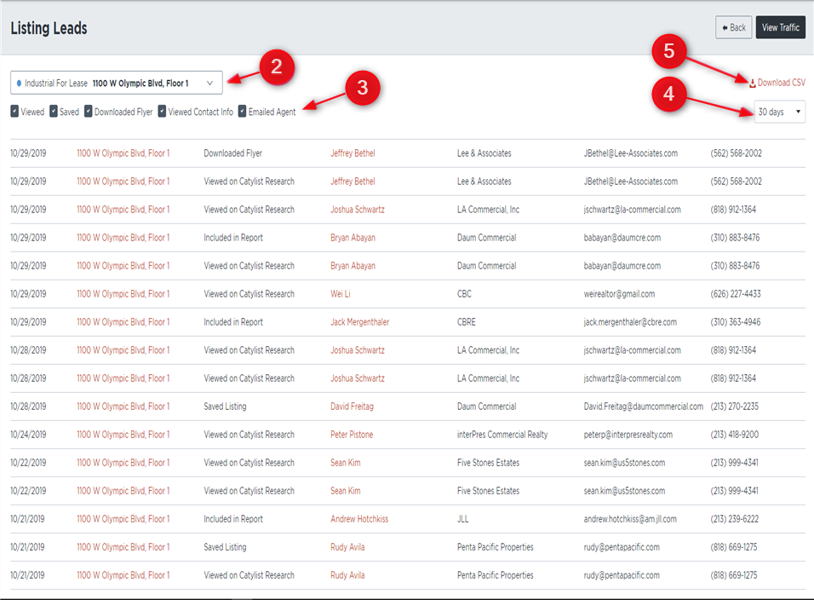Open Jeffrey Bethel's Downloaded Flyer lead
Image resolution: width=814 pixels, height=600 pixels.
tap(353, 153)
